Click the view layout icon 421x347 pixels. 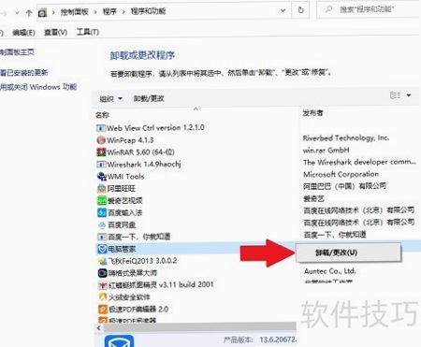(x=395, y=95)
